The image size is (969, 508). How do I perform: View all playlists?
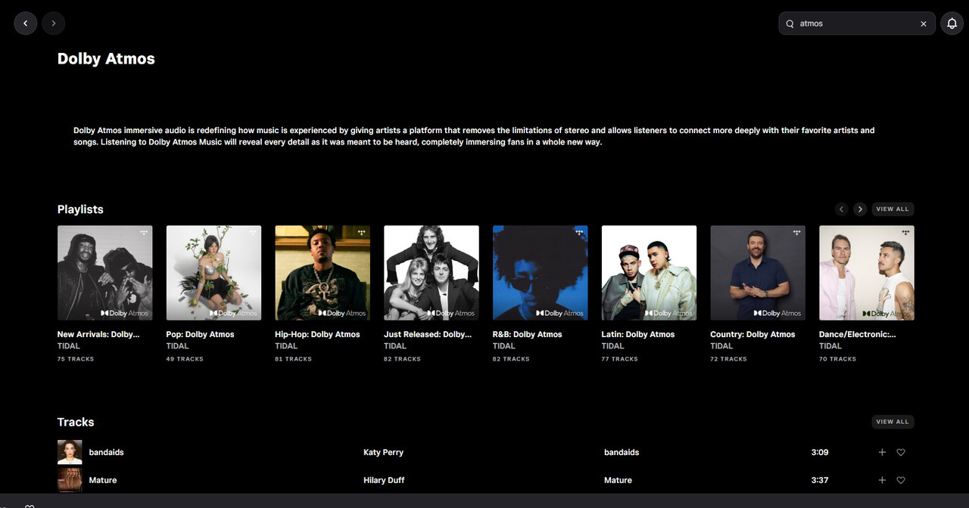coord(893,209)
